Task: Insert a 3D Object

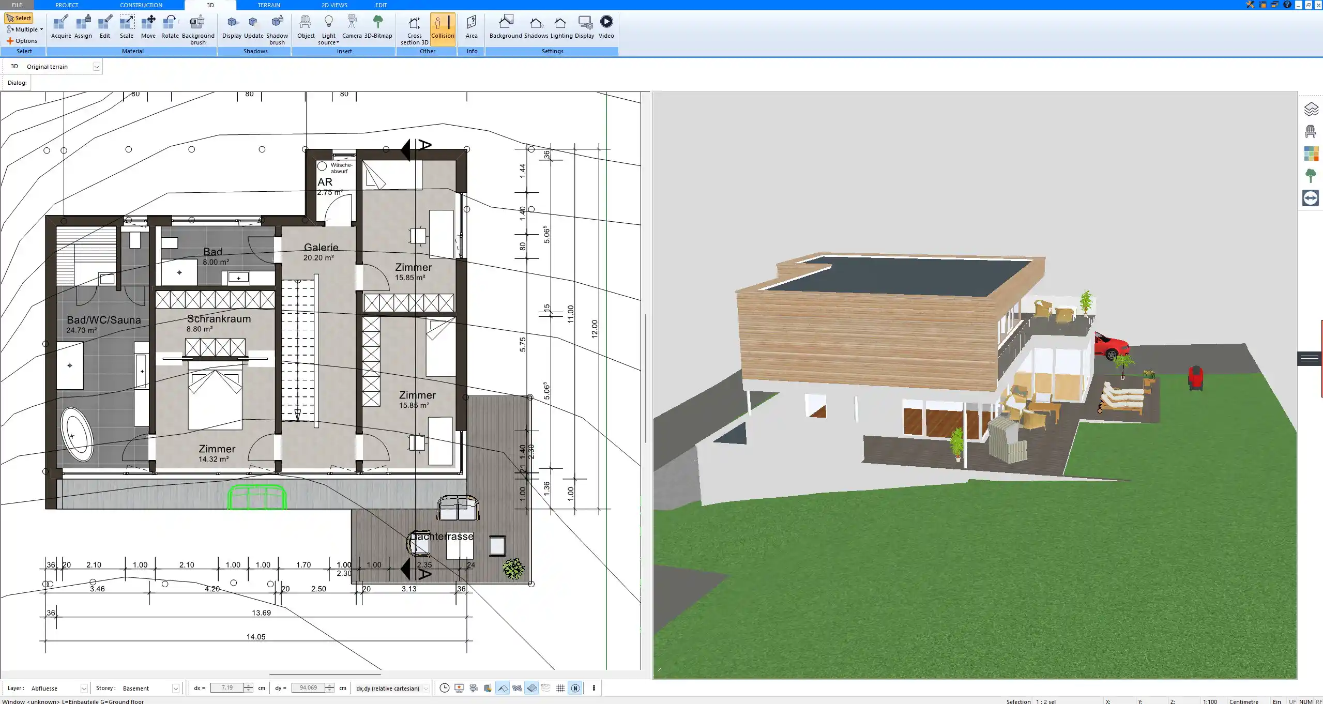Action: click(306, 27)
